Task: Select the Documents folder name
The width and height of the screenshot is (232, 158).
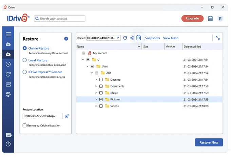Action: [x=117, y=86]
